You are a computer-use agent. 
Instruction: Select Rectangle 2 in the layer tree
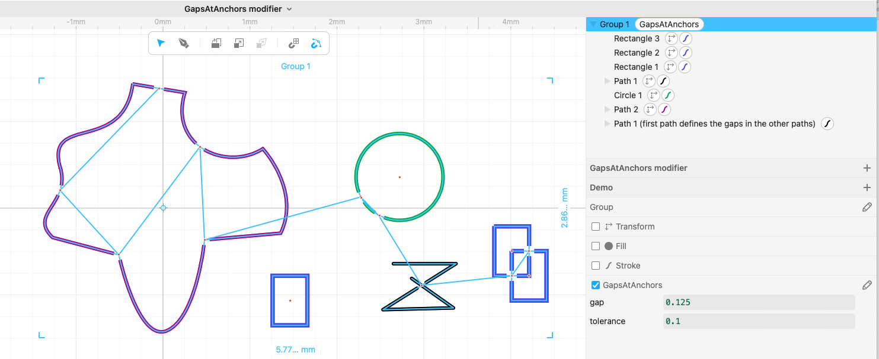[637, 53]
